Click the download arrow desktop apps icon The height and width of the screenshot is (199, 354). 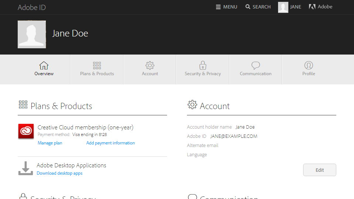point(25,168)
